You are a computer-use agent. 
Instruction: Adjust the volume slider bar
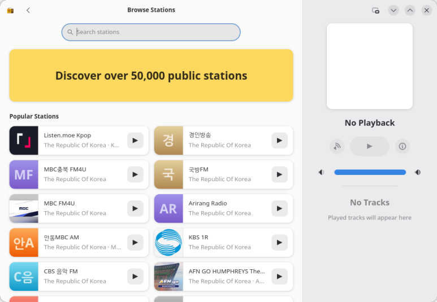click(x=370, y=172)
